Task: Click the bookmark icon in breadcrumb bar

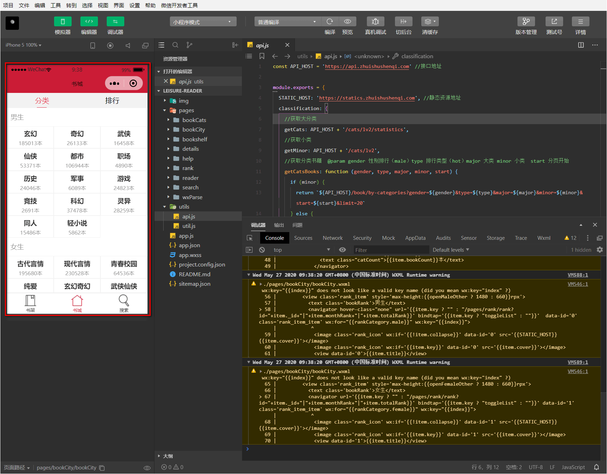Action: 262,56
